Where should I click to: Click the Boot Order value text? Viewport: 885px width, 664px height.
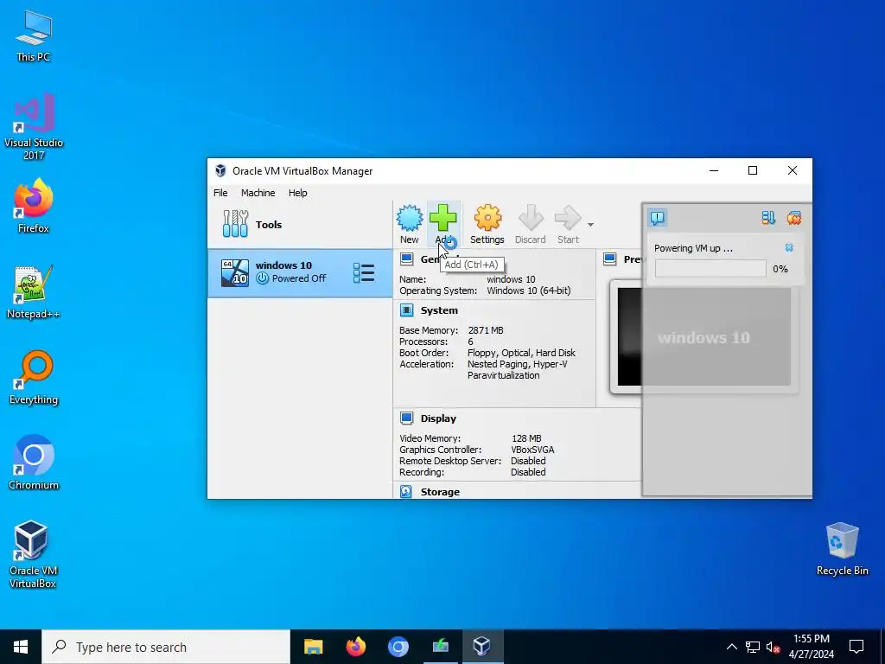point(521,353)
